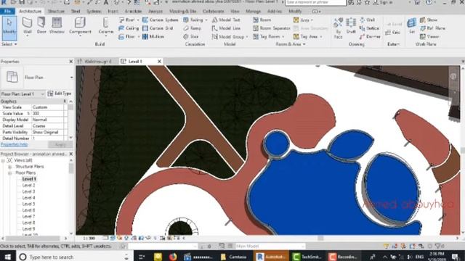Viewport: 465px width, 261px height.
Task: Switch to the Manage ribbon tab
Action: point(253,12)
